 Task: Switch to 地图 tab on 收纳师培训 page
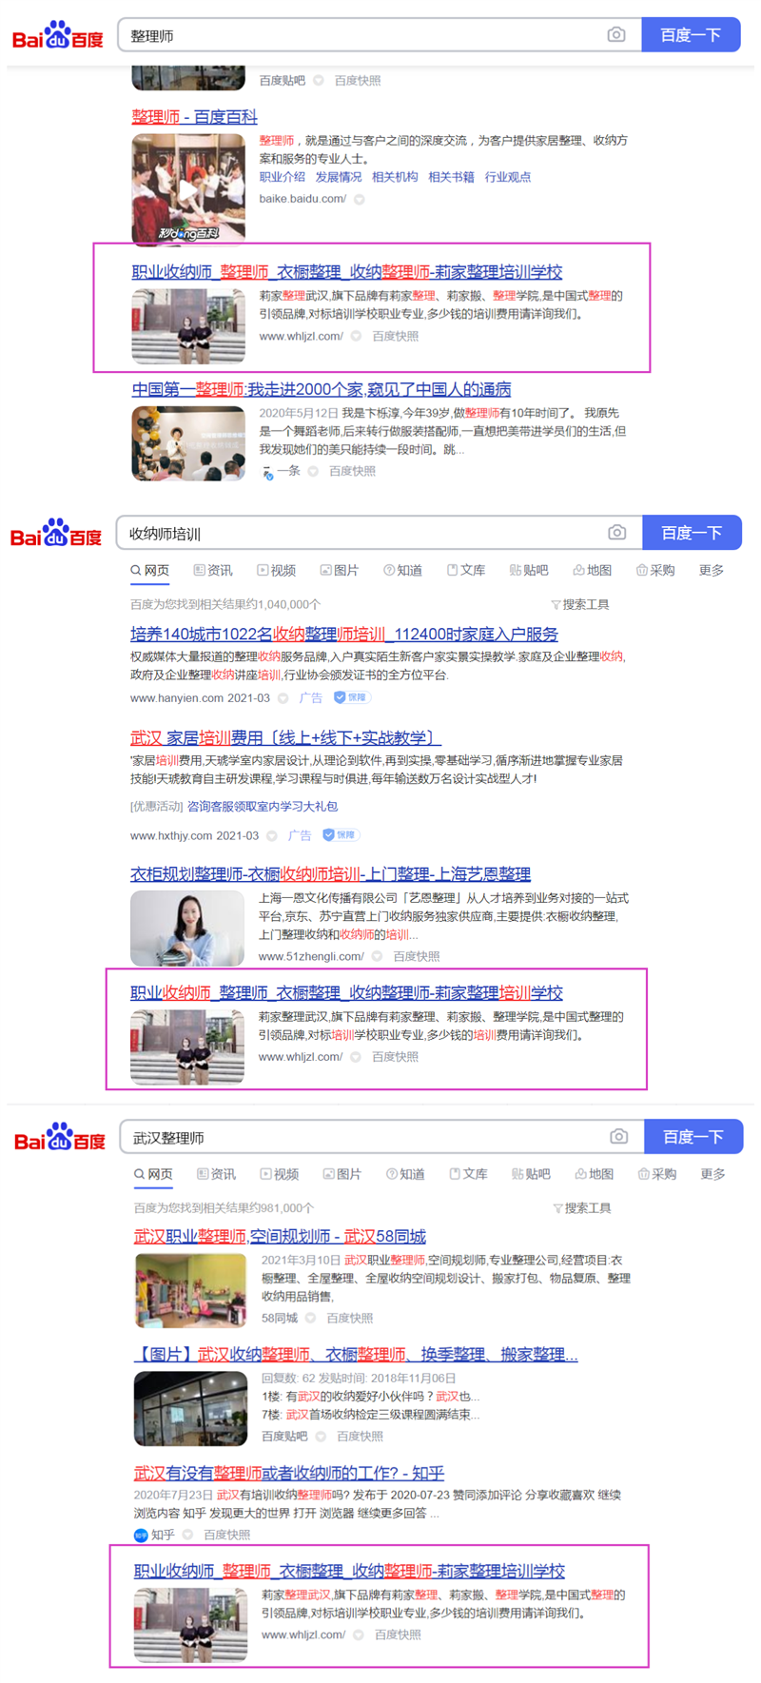(592, 570)
